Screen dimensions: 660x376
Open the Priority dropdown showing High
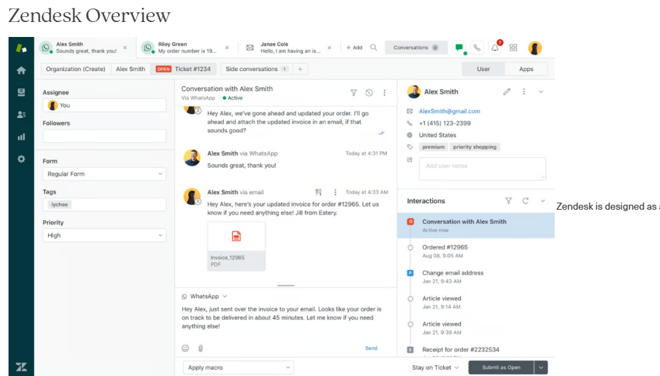pyautogui.click(x=105, y=235)
